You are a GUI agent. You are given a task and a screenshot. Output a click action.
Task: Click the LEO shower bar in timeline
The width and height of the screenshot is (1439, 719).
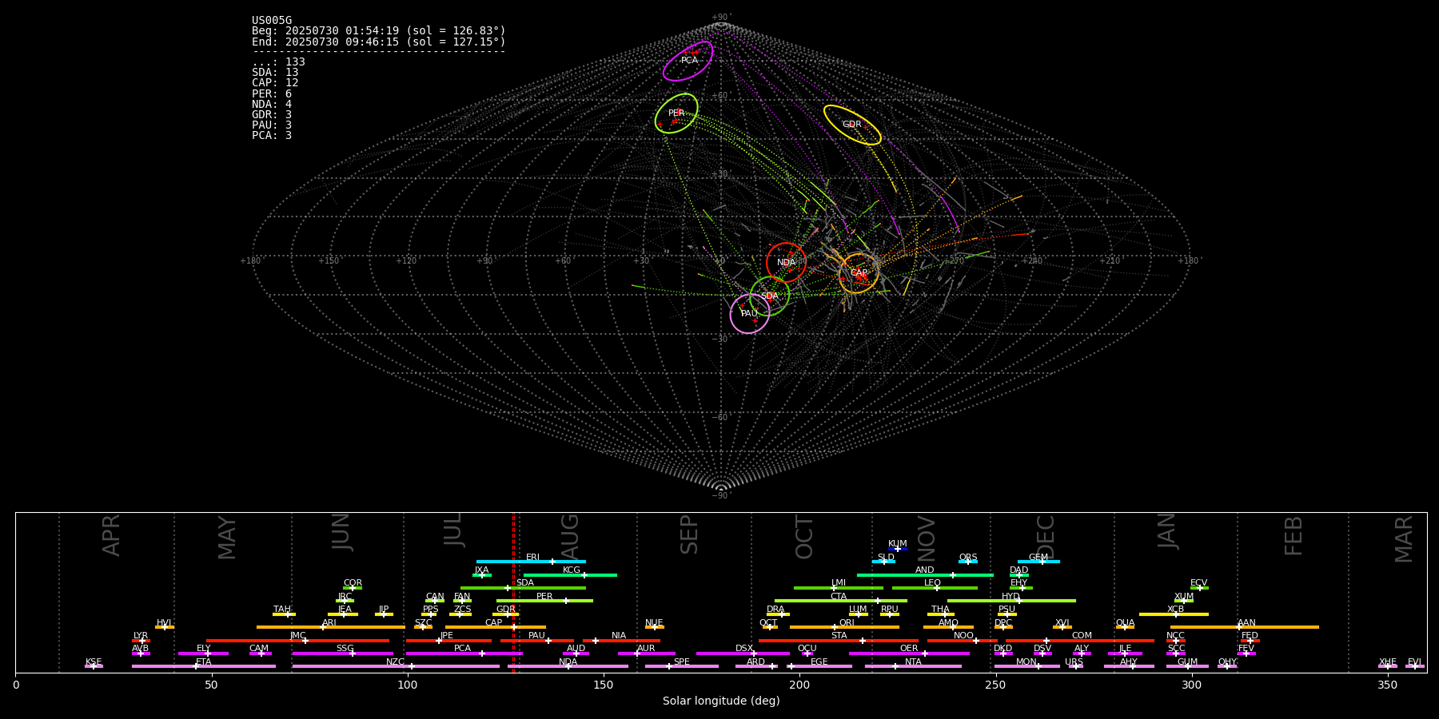click(935, 587)
